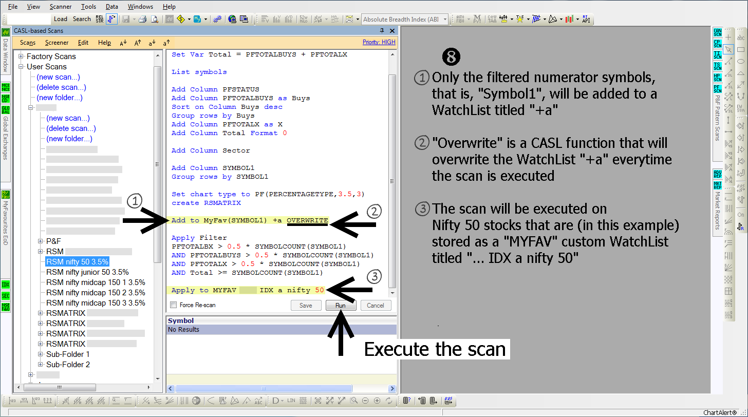The height and width of the screenshot is (417, 748).
Task: Select RSM nifty midcap 150 3 3.5%
Action: point(96,303)
